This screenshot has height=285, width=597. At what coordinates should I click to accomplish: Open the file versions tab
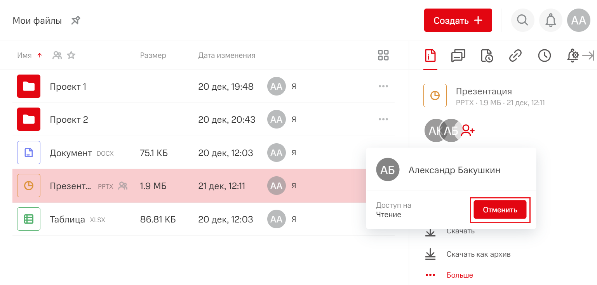tap(487, 56)
